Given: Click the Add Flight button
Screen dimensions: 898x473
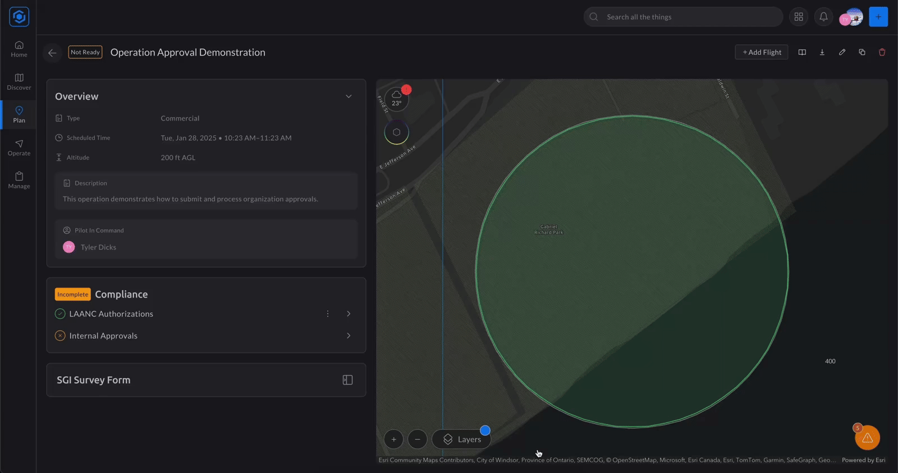Looking at the screenshot, I should pos(762,52).
